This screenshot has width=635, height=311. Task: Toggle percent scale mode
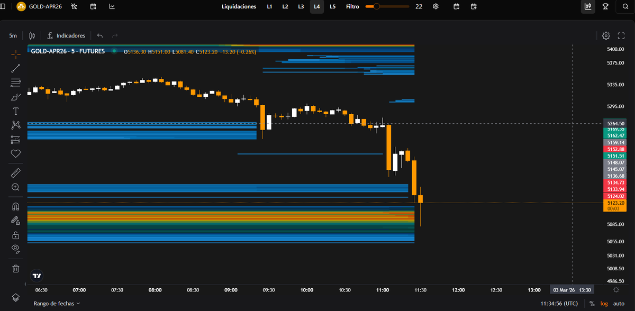click(592, 304)
